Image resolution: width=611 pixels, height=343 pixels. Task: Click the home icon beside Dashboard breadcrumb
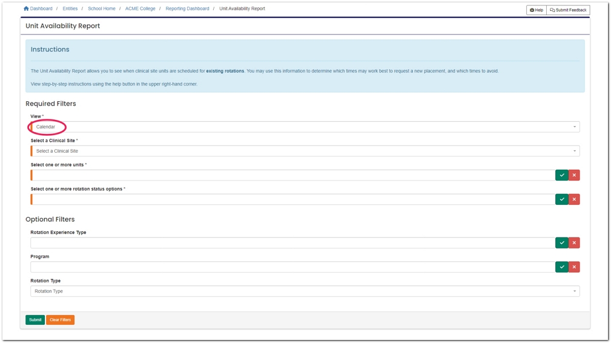coord(26,8)
